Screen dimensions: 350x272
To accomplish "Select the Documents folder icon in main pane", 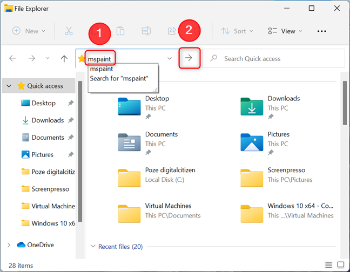I will coord(129,142).
